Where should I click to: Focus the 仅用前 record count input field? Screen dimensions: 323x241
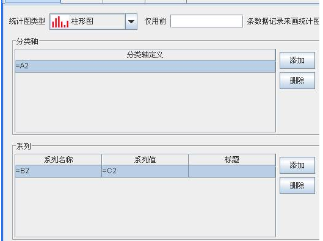[x=206, y=21]
